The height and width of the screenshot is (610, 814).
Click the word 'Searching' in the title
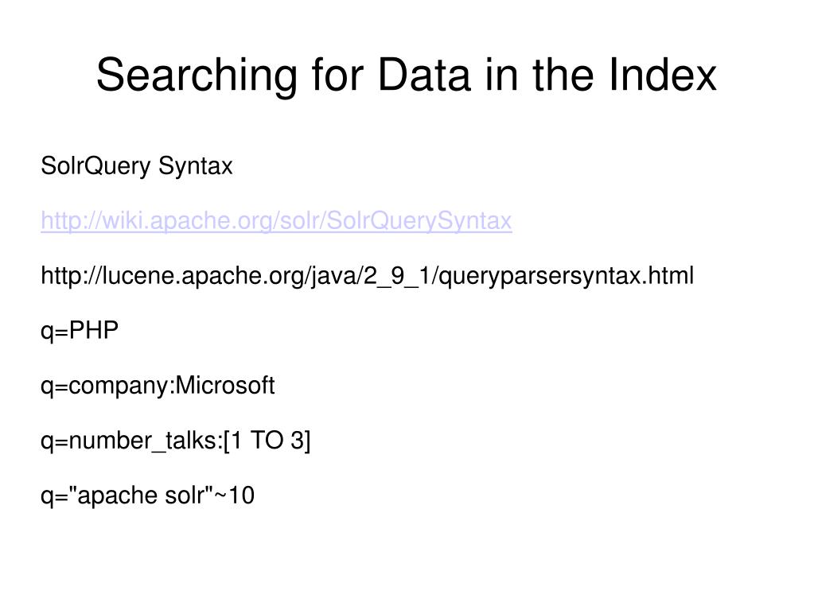click(x=197, y=76)
